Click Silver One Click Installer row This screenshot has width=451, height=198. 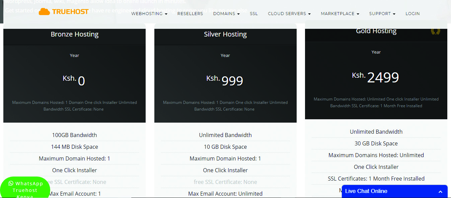click(225, 170)
